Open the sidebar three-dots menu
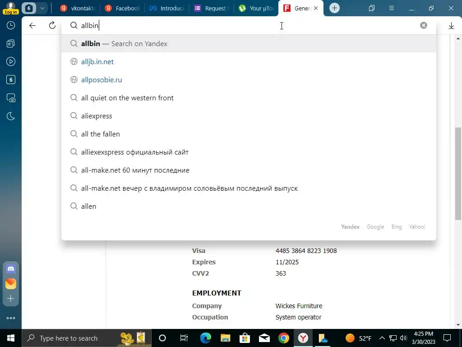The image size is (462, 347). 11,318
